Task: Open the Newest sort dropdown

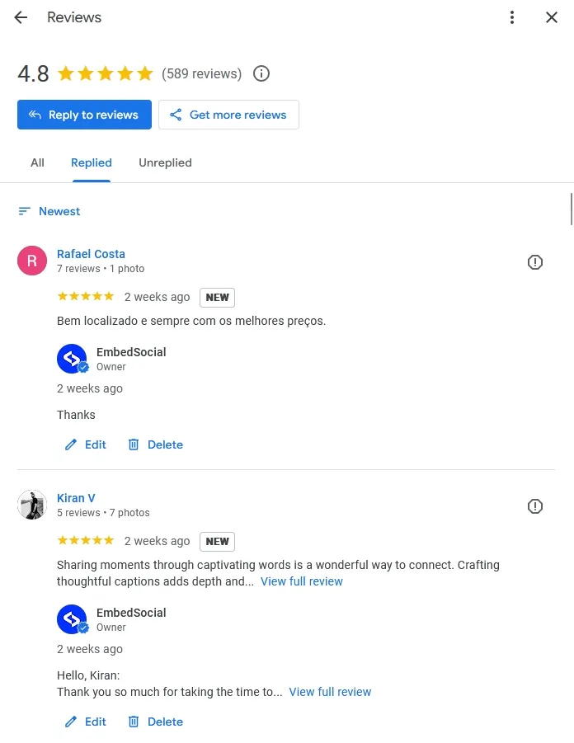Action: pos(49,211)
